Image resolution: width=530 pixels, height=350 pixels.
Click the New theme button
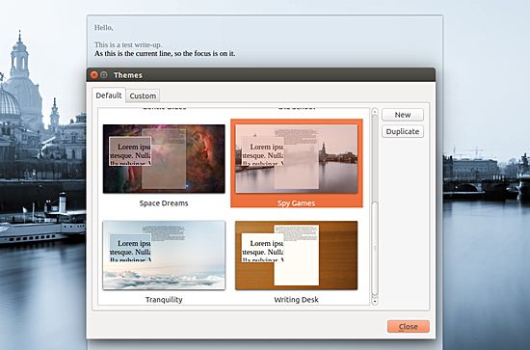tap(403, 115)
